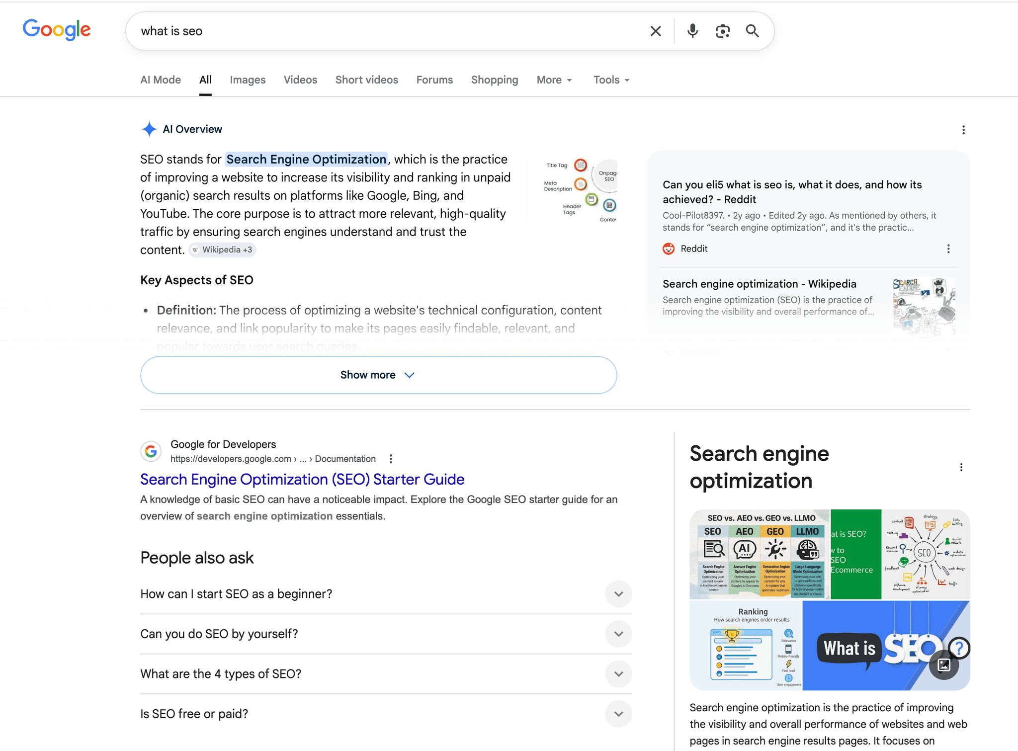Open the Short videos tab

pyautogui.click(x=367, y=80)
